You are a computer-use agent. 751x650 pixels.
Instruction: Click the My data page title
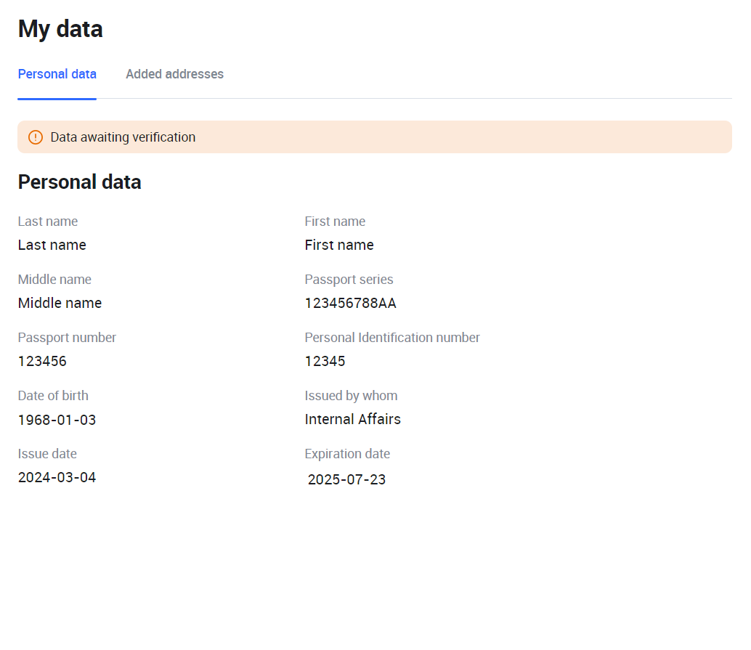60,29
